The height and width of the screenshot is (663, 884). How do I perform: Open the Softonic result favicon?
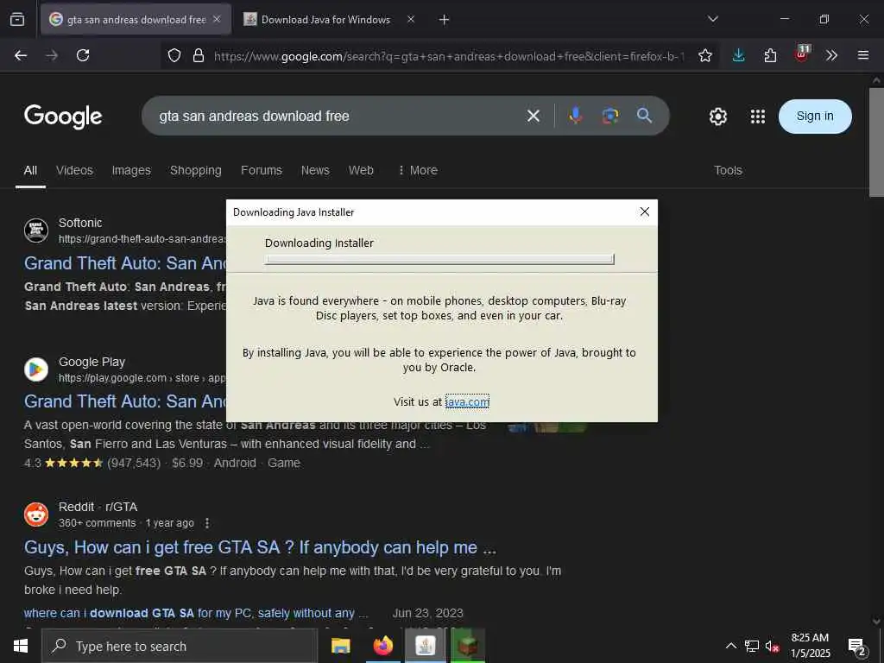(36, 230)
